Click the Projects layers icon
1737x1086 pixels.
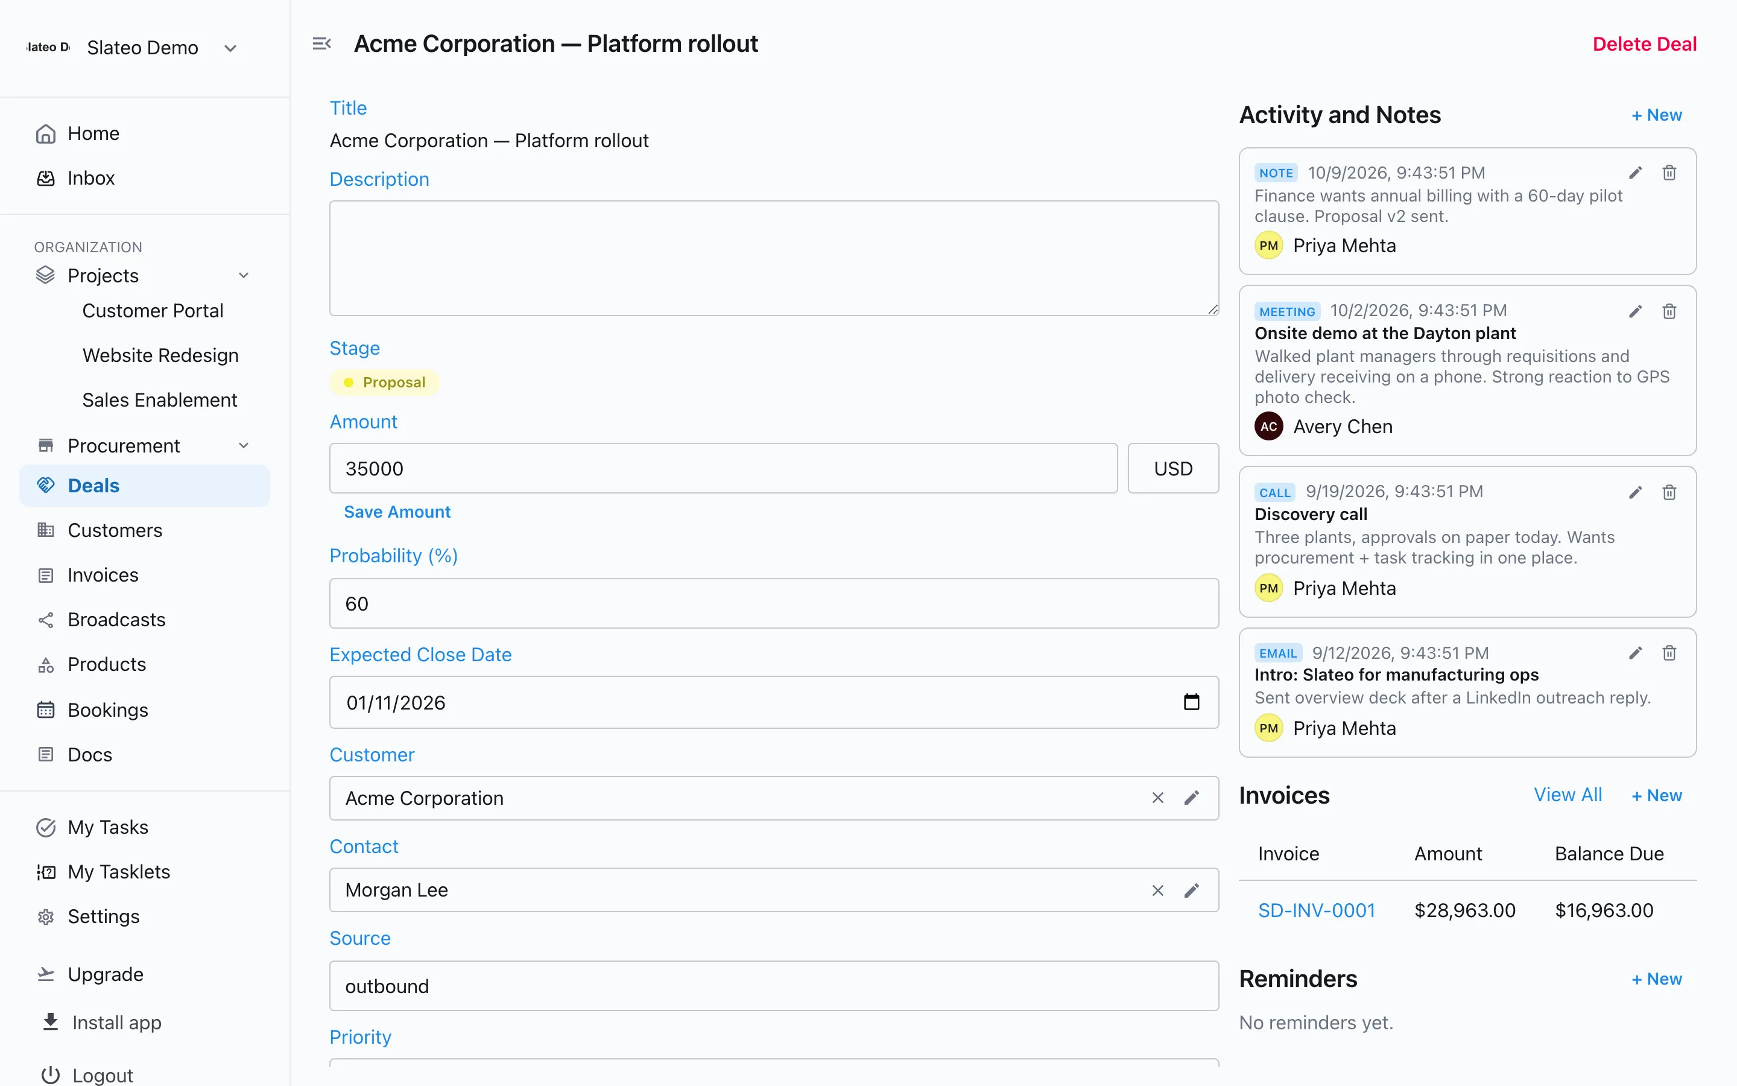(x=46, y=275)
